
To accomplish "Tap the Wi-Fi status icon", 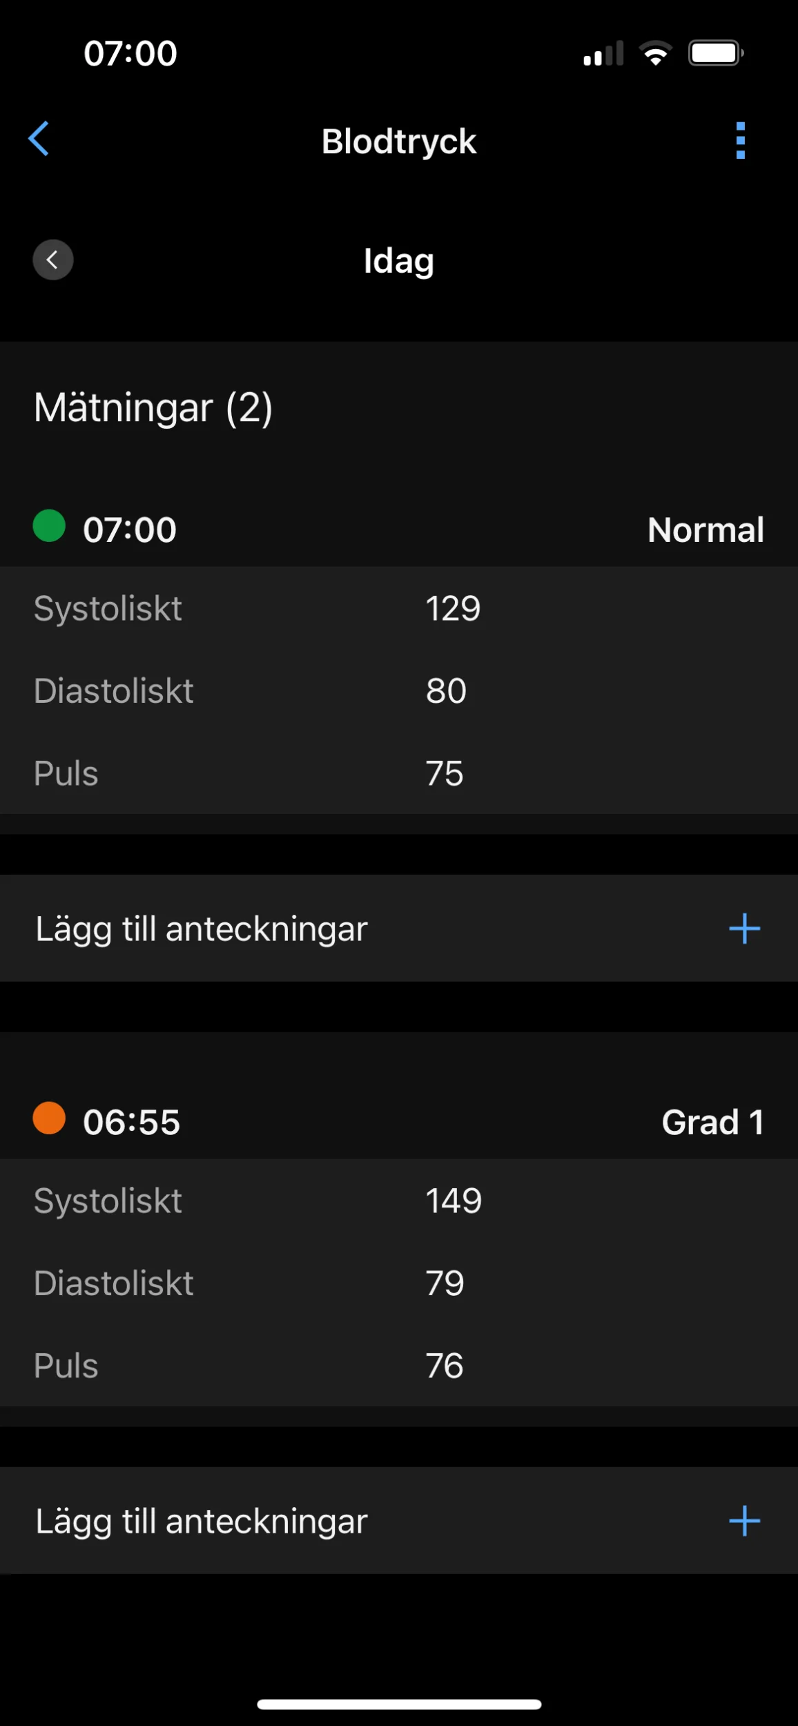I will (x=655, y=53).
